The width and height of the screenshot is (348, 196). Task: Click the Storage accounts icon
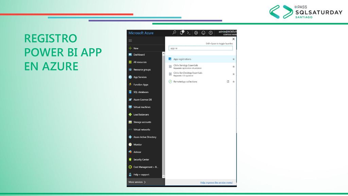tap(130, 122)
